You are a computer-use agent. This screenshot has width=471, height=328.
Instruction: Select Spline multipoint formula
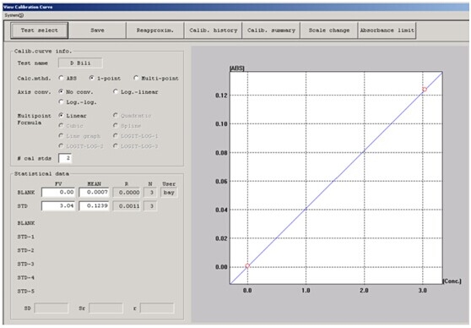pyautogui.click(x=116, y=125)
